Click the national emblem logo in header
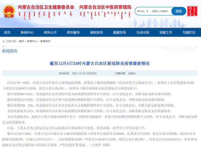Screen dimensions: 201x150 coord(8,12)
